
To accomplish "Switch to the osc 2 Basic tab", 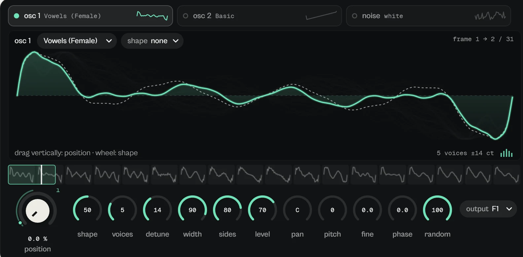I will point(260,16).
